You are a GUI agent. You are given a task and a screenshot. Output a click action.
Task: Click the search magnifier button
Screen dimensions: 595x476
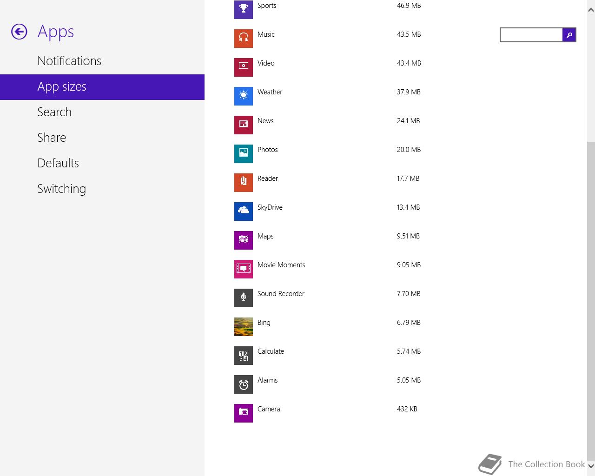569,35
